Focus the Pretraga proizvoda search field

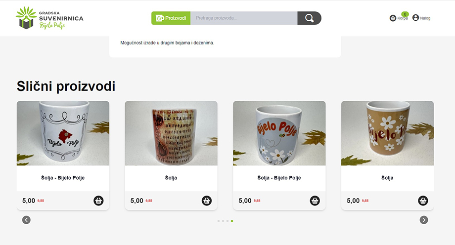coord(244,18)
